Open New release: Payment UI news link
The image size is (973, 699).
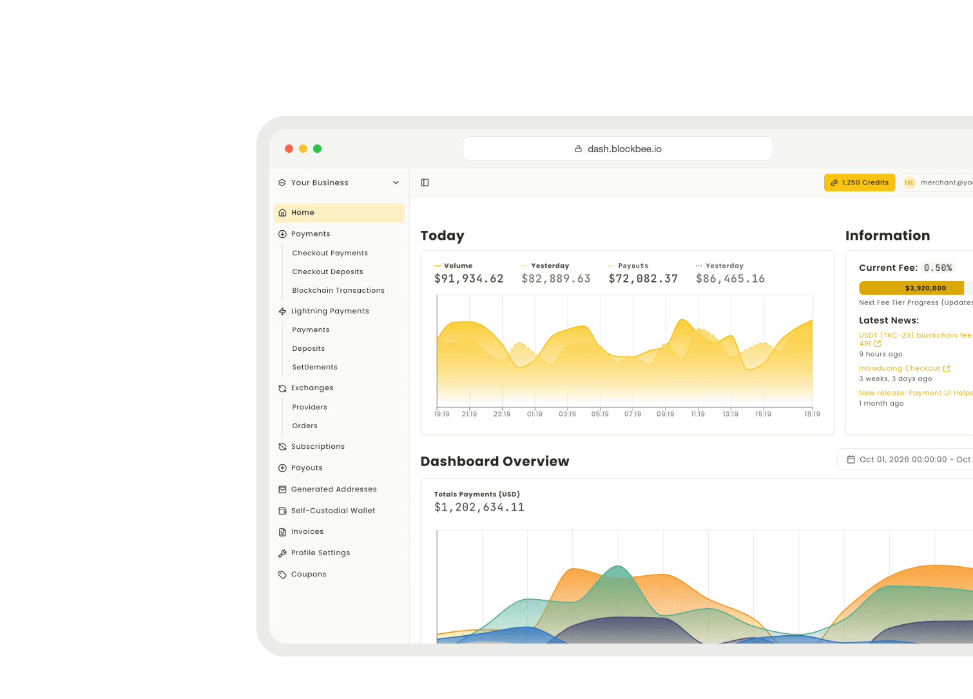[x=916, y=393]
